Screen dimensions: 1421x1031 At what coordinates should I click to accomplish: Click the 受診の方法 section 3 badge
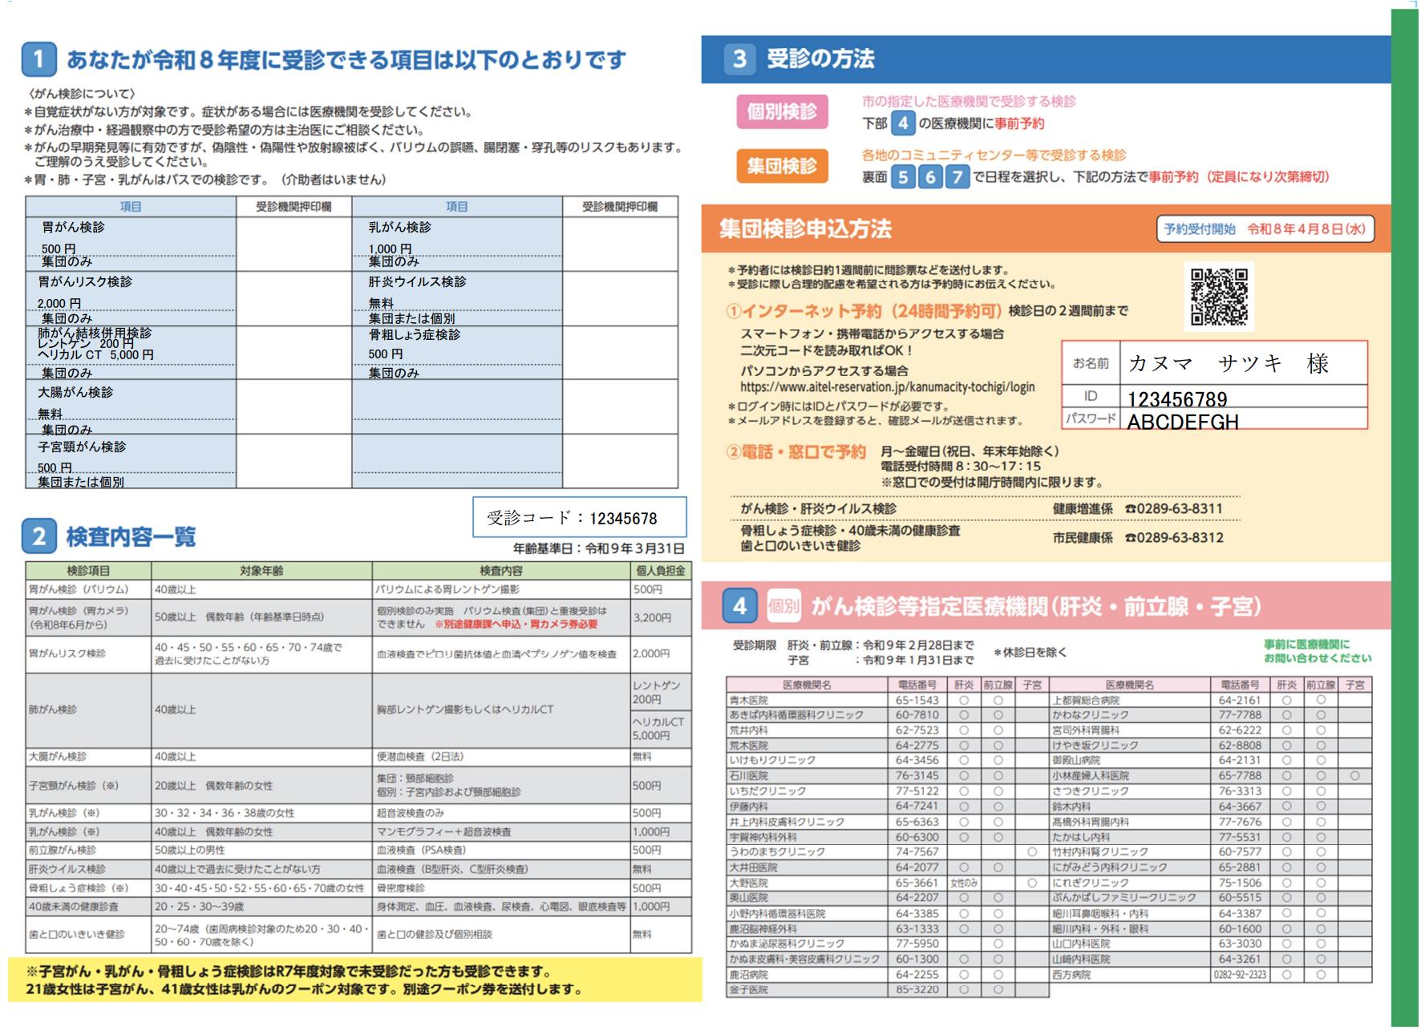[739, 55]
